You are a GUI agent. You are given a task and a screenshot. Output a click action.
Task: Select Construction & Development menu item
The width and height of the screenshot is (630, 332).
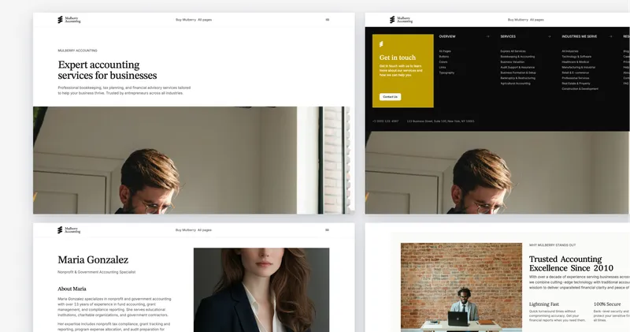(580, 88)
